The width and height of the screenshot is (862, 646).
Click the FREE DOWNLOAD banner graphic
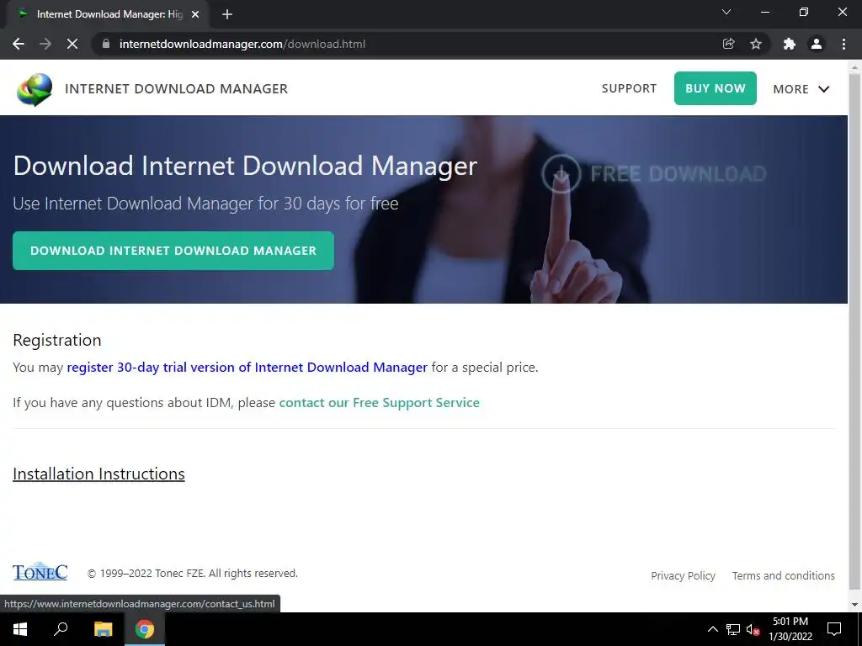click(x=654, y=173)
